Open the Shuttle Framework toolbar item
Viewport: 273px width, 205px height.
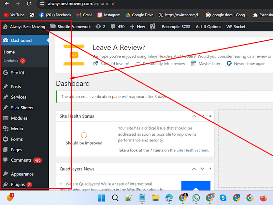(x=70, y=27)
